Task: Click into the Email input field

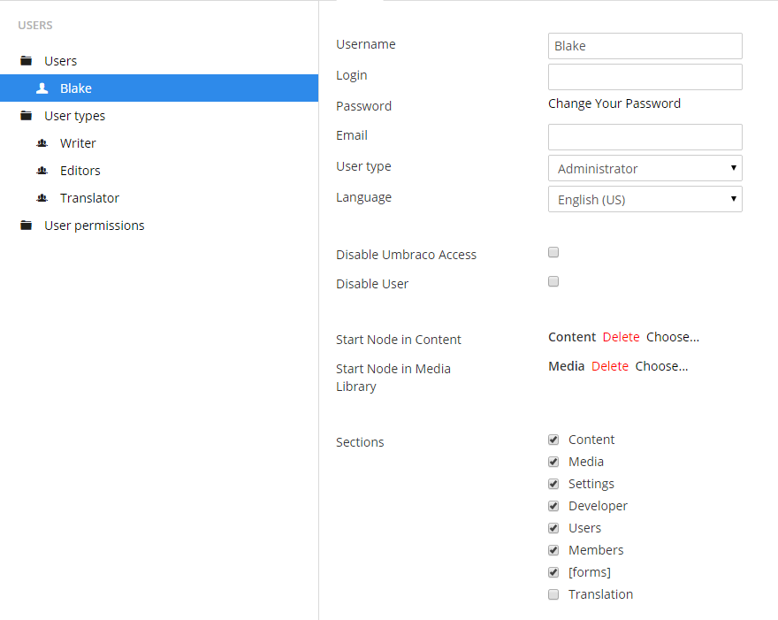Action: (645, 137)
